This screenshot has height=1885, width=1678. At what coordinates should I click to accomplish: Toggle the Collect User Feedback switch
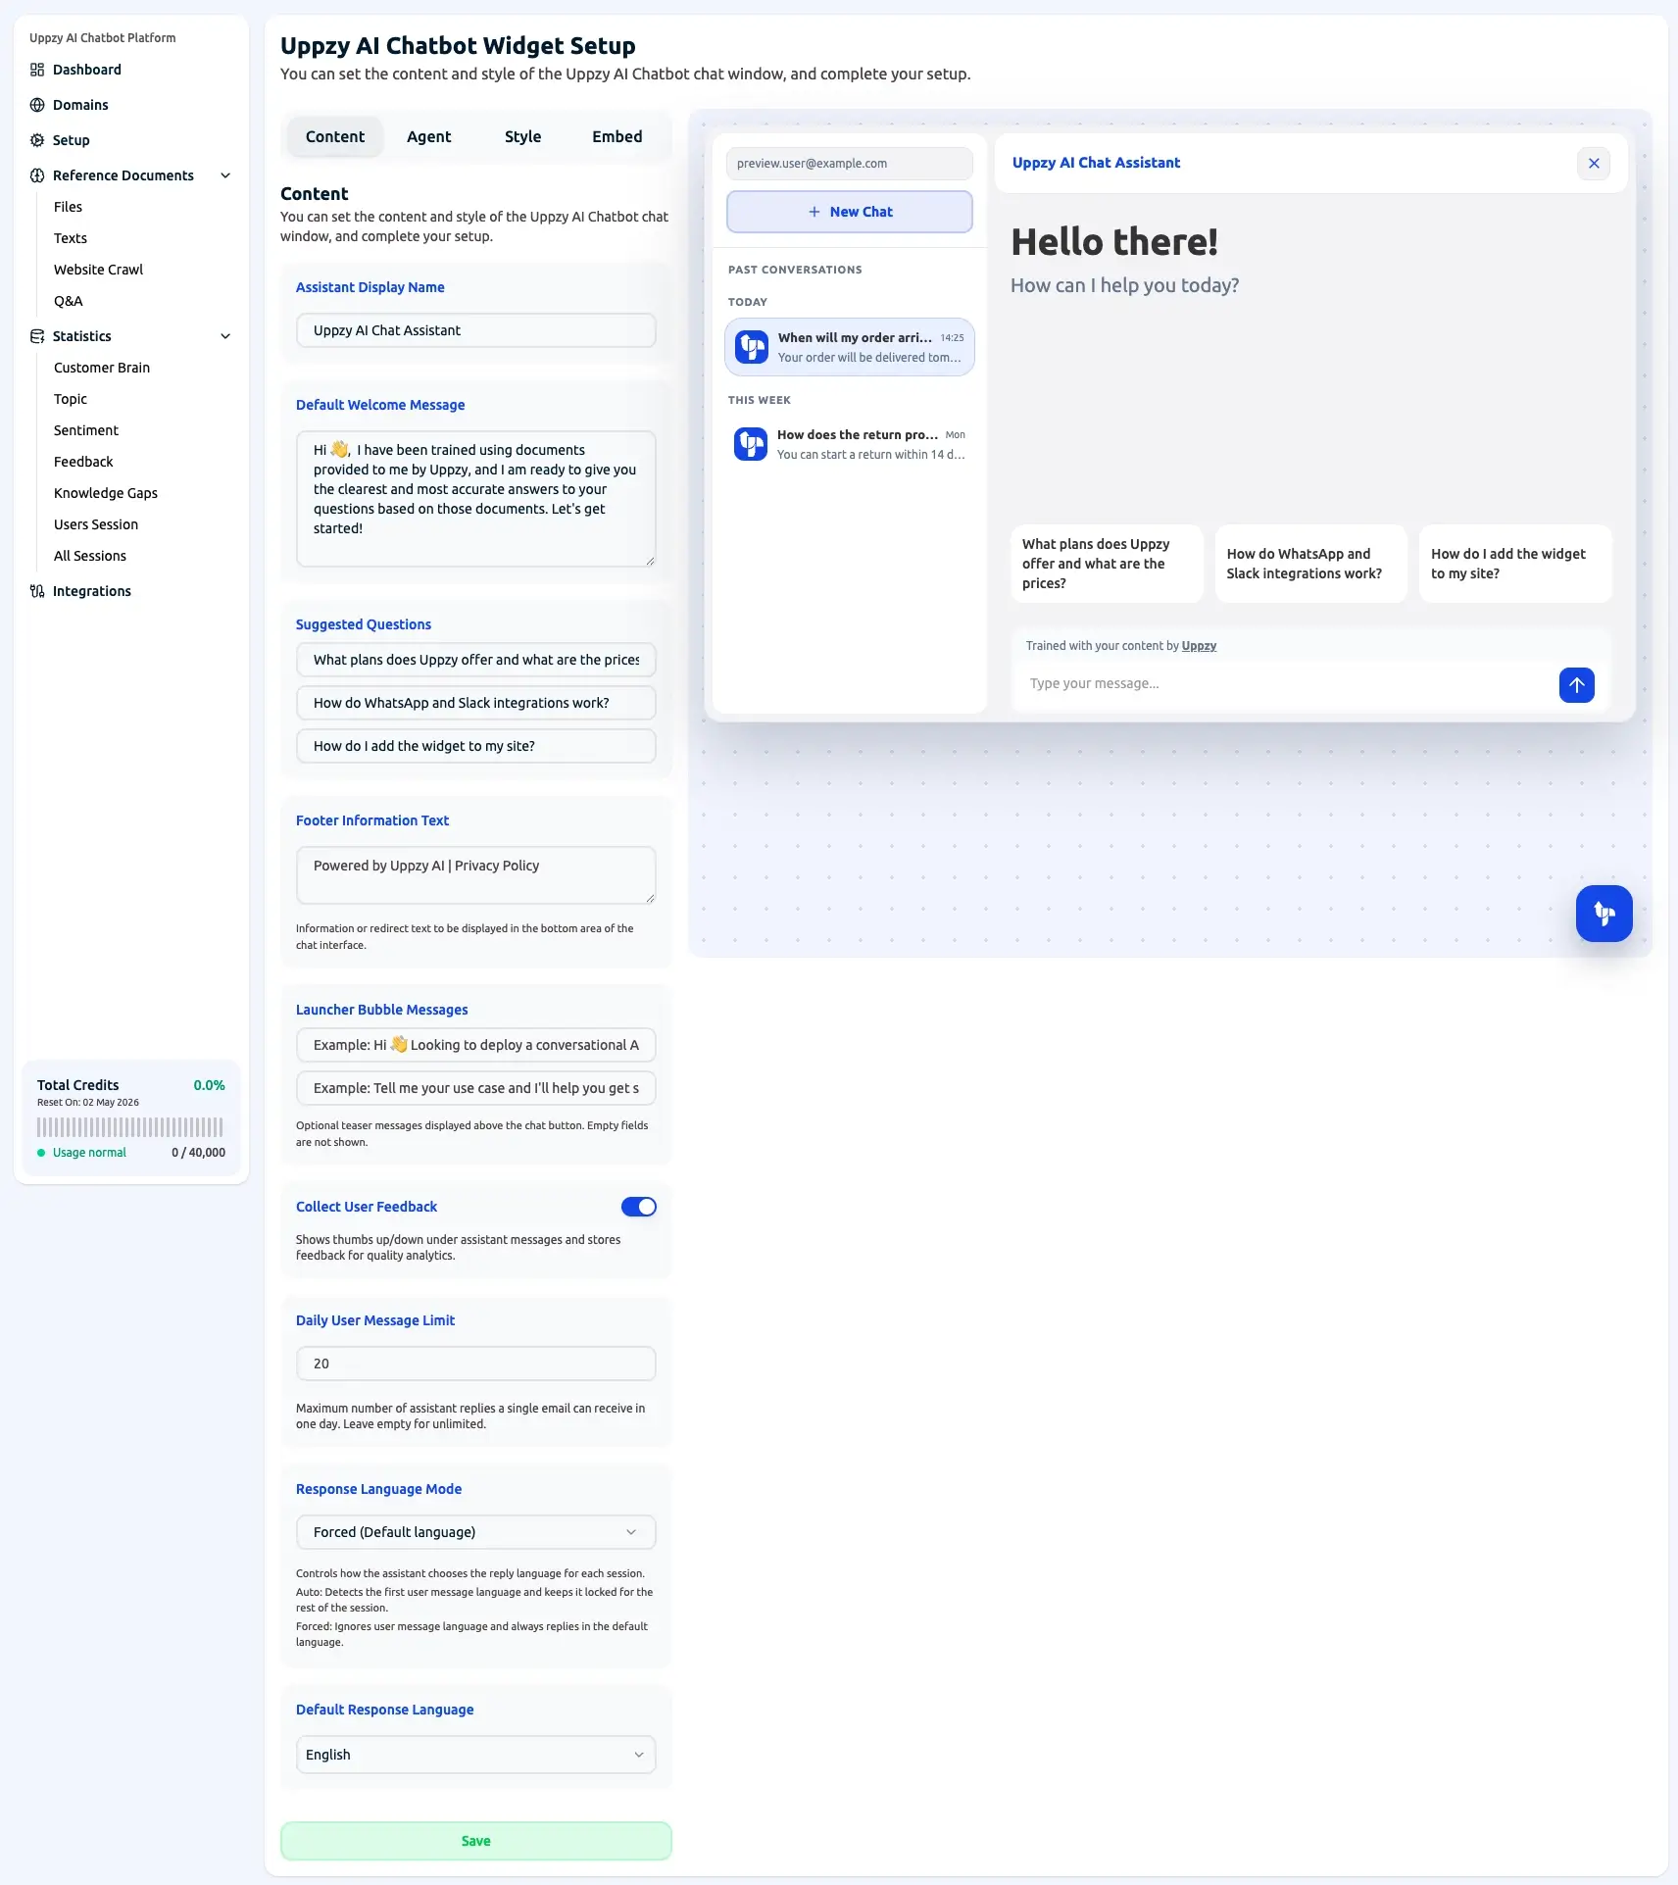click(x=638, y=1207)
